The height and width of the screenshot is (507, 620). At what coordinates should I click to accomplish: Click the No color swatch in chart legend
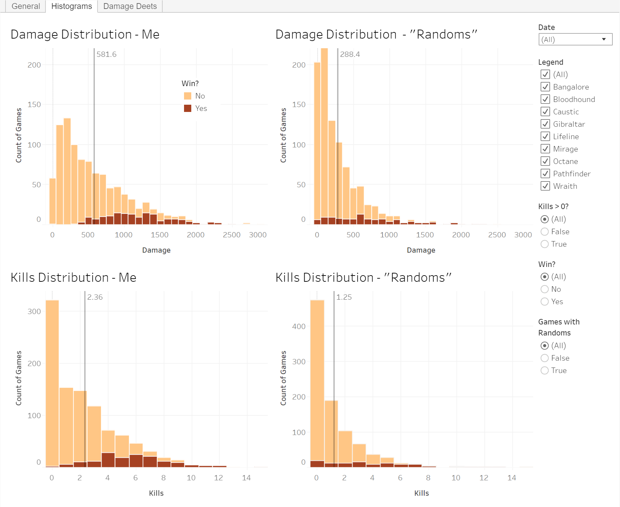(187, 96)
